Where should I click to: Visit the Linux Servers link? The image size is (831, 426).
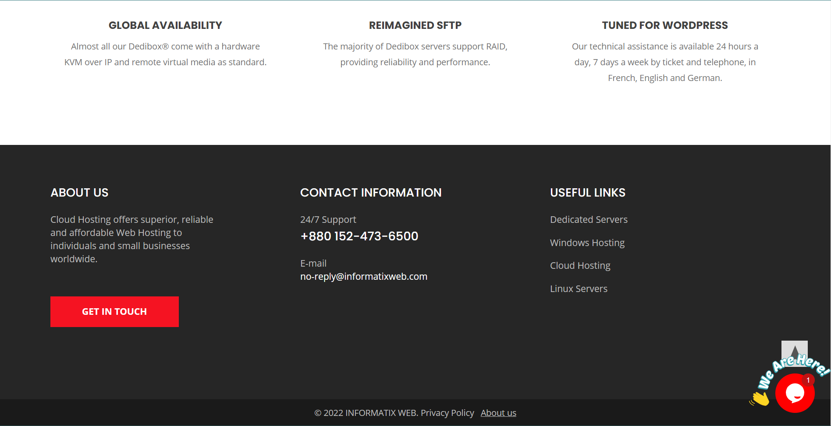tap(579, 289)
